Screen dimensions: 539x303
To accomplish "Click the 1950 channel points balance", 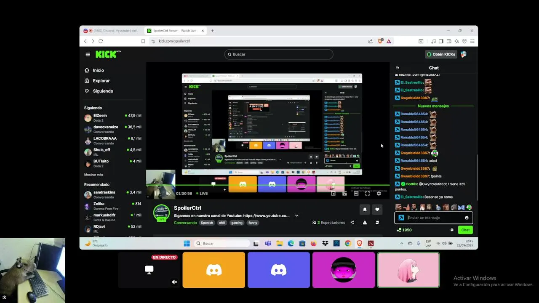I will [x=404, y=230].
